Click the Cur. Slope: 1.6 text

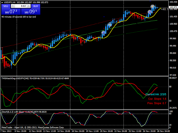click(157, 99)
